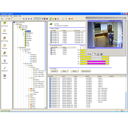This screenshot has width=128, height=128.
Task: Click the key icon in the toolbar
Action: pyautogui.click(x=66, y=19)
